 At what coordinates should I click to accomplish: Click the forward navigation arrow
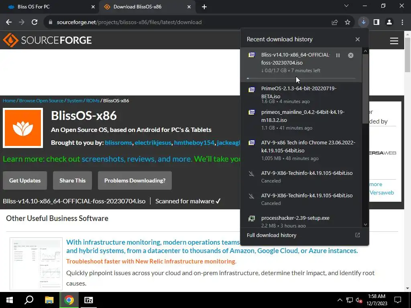click(22, 22)
